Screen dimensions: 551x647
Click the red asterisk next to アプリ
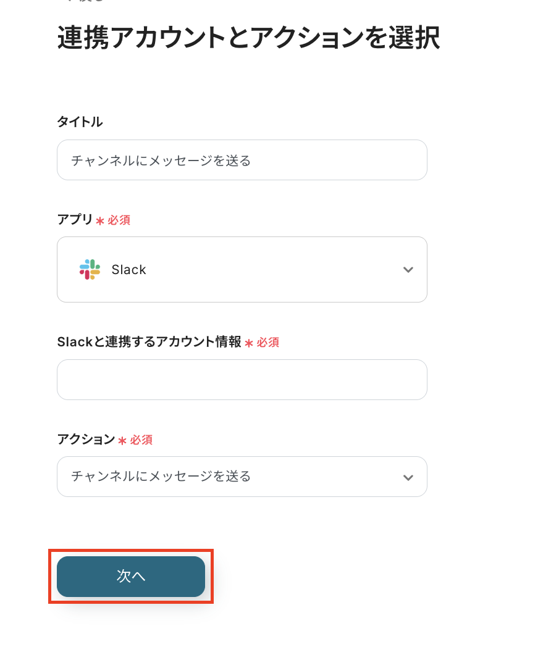click(100, 221)
